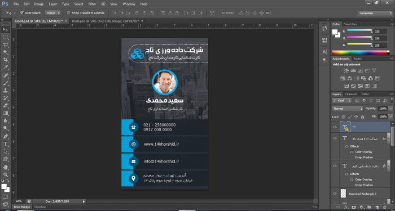The width and height of the screenshot is (395, 211).
Task: Select the Healing Brush tool
Action: (x=5, y=75)
